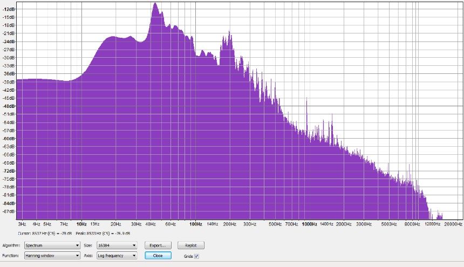
Task: Click the 100Hz label on frequency axis
Action: 196,223
